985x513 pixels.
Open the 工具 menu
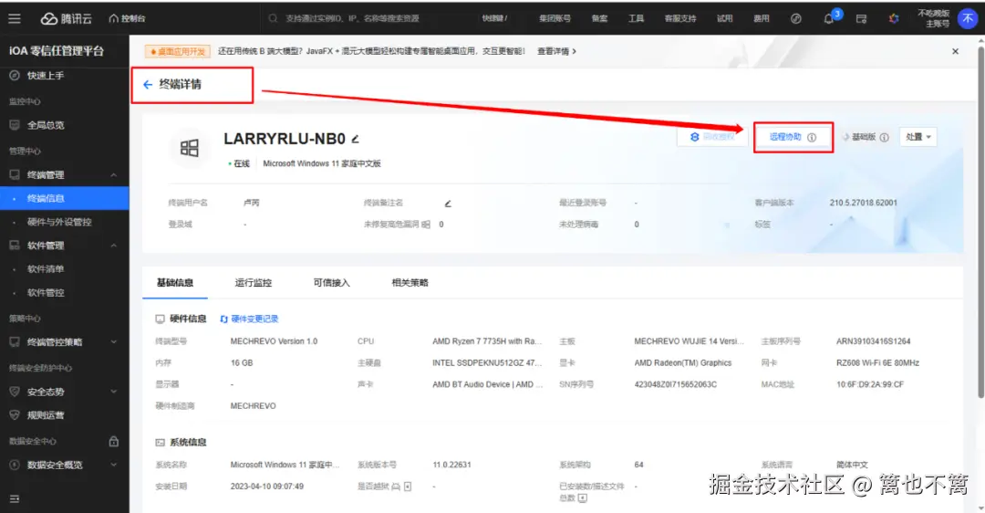pos(636,19)
